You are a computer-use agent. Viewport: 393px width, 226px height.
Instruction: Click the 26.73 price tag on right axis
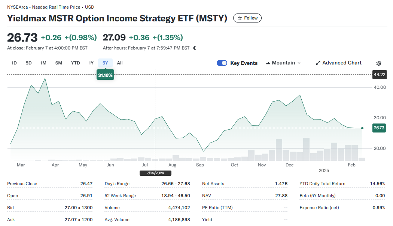coord(379,128)
